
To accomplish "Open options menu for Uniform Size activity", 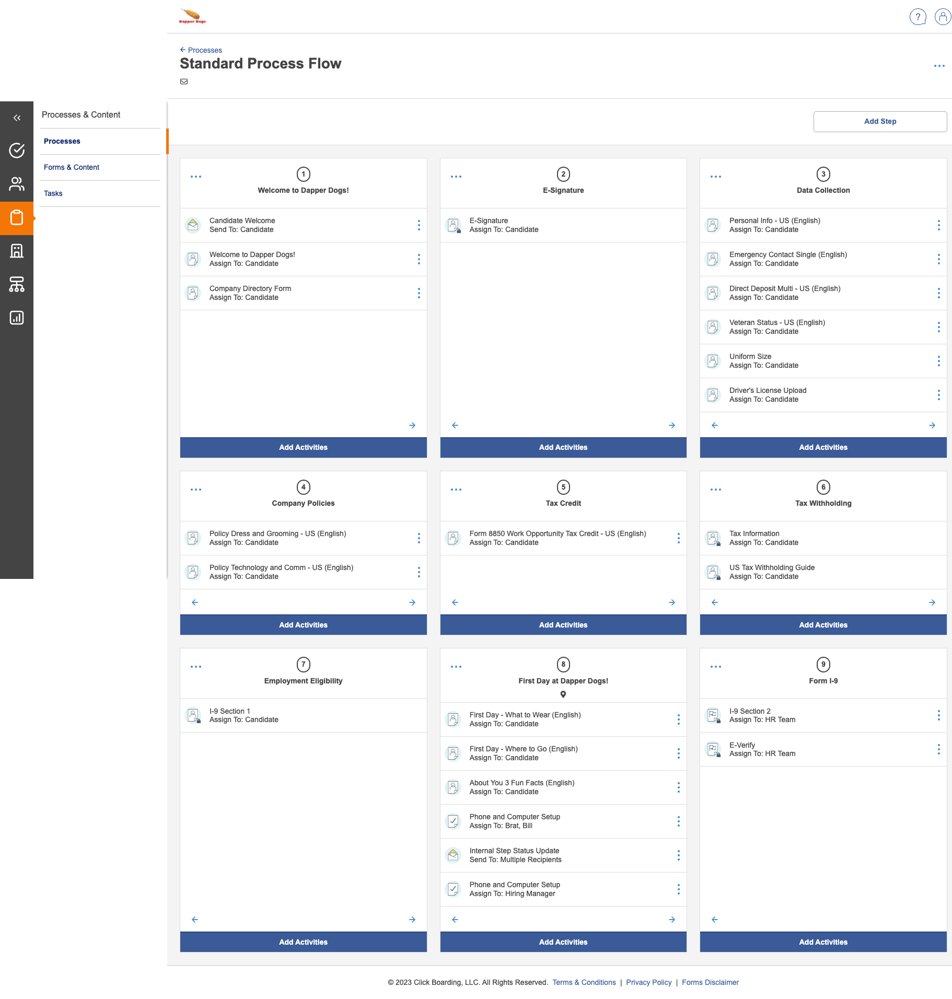I will [938, 361].
